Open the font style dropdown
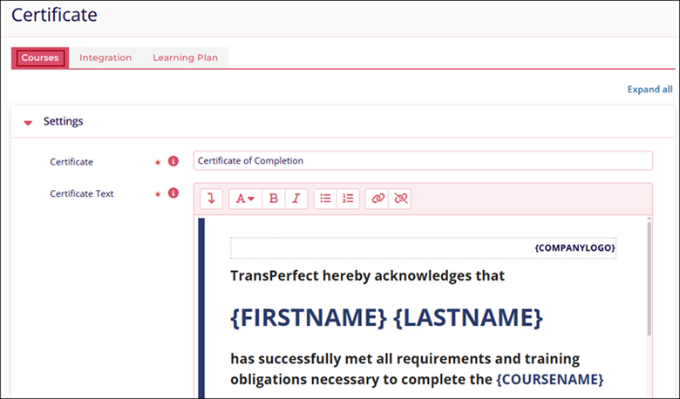Screen dimensions: 680x399 pos(245,199)
